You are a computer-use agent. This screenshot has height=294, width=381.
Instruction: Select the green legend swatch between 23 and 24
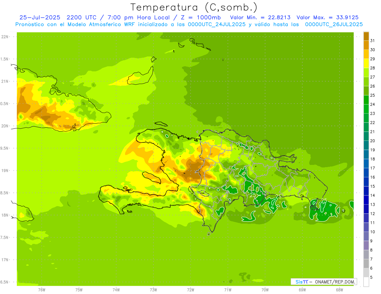click(366, 108)
